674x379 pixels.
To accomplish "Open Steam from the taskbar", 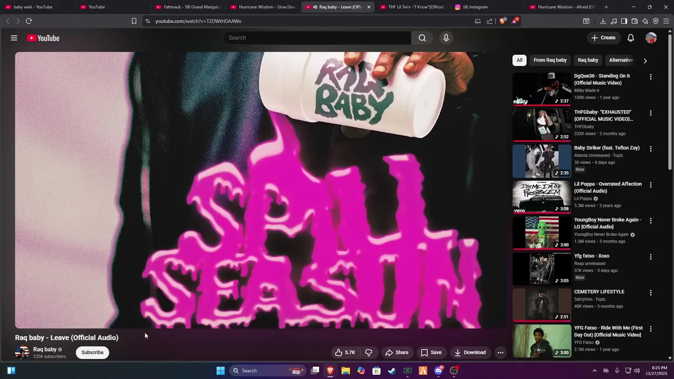I will (x=392, y=371).
